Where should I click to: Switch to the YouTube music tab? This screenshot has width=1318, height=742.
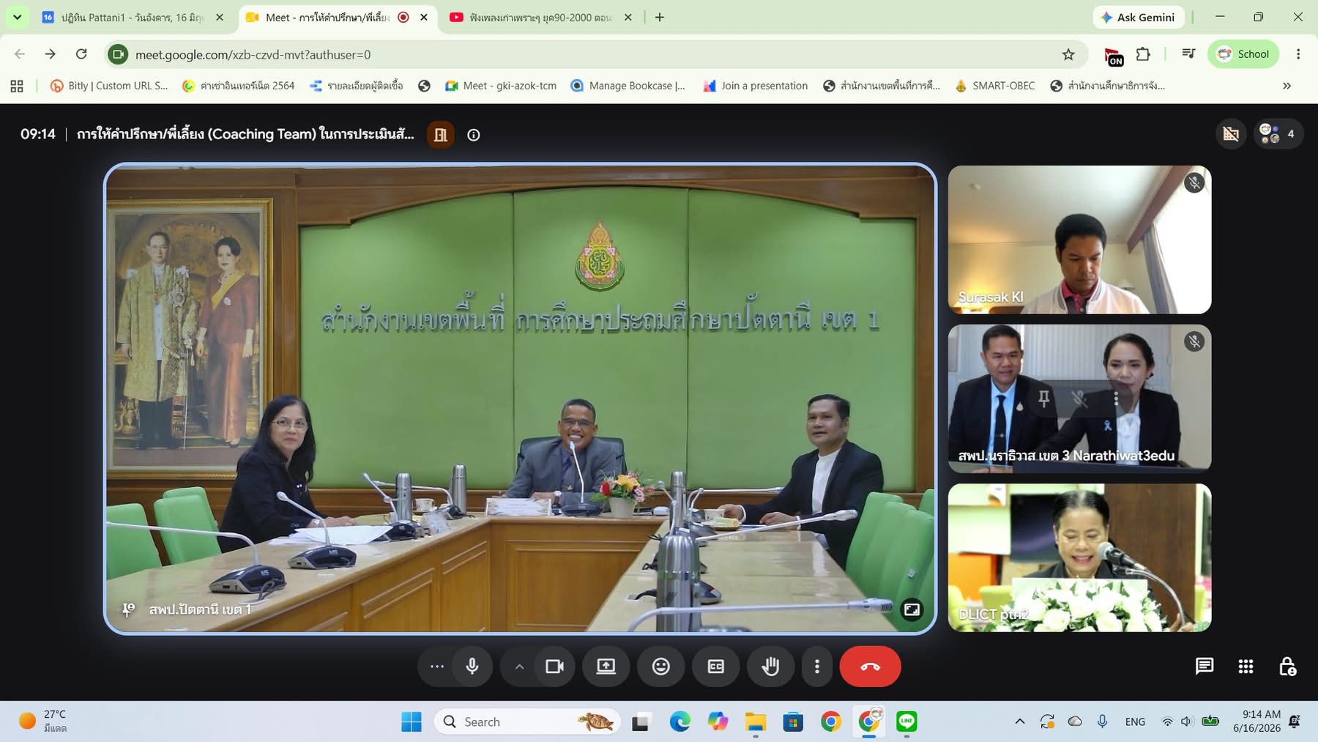click(x=541, y=18)
